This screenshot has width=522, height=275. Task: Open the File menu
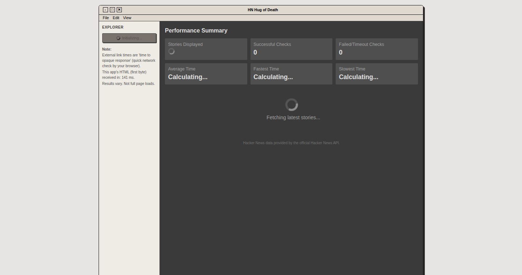(x=105, y=18)
